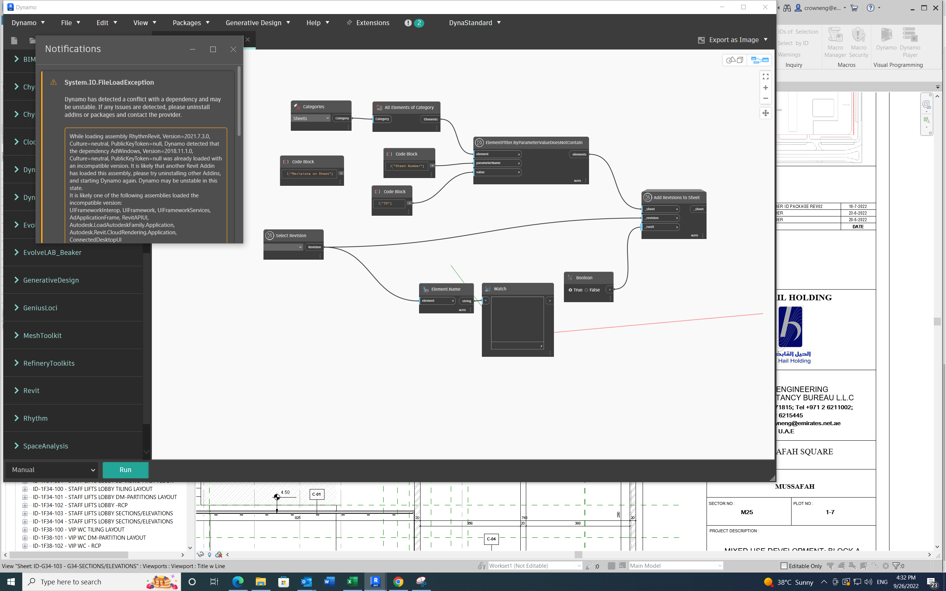Viewport: 946px width, 591px height.
Task: Zoom in using the plus icon
Action: [x=765, y=87]
